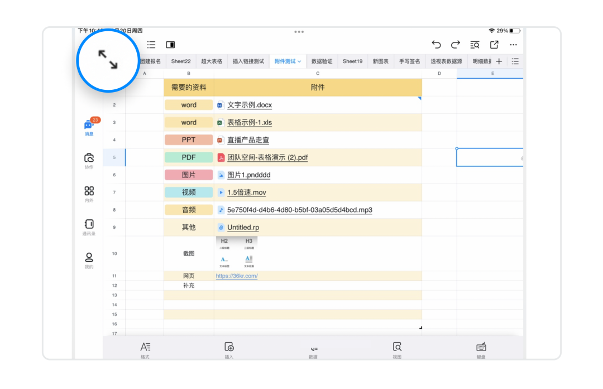Image resolution: width=603 pixels, height=389 pixels.
Task: Click the redo arrow
Action: point(456,45)
